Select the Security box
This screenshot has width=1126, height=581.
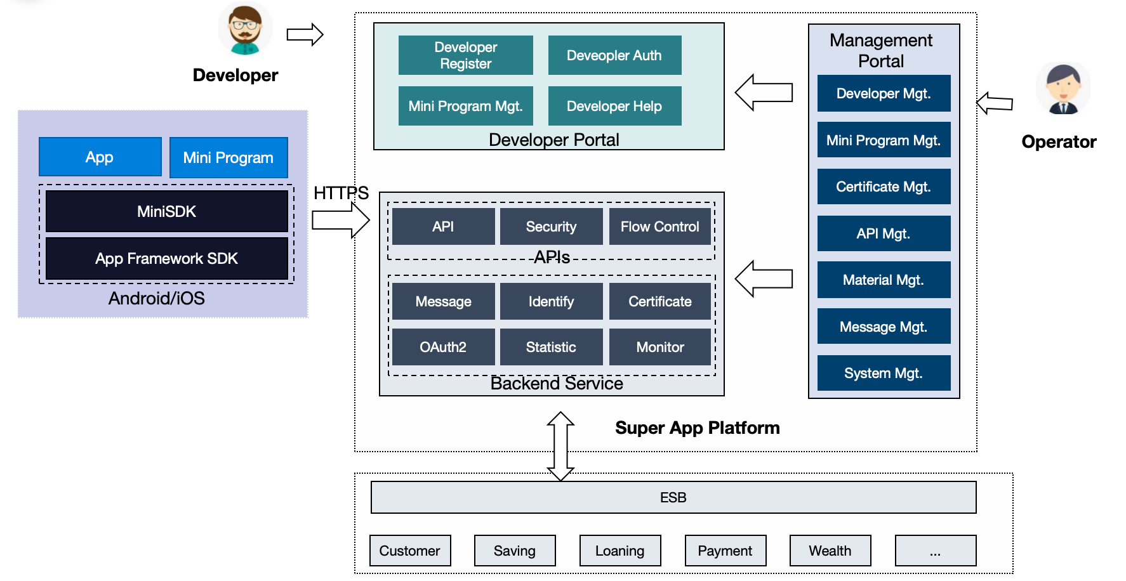click(551, 226)
